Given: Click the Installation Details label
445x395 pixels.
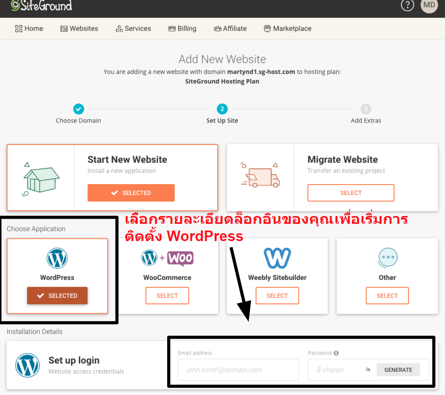Looking at the screenshot, I should (35, 331).
